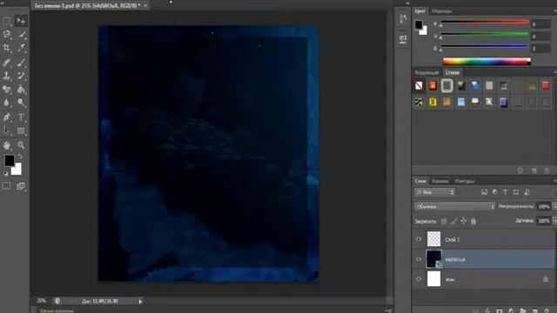Screen dimensions: 557x313
Task: Click the opacity (Непрозрачность) value field
Action: [544, 206]
